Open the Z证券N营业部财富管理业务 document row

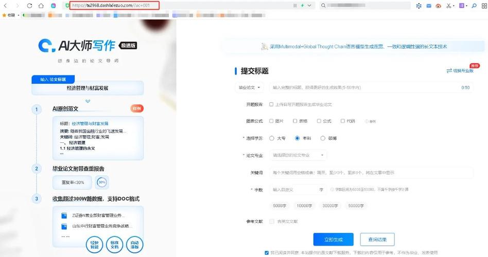(x=93, y=215)
